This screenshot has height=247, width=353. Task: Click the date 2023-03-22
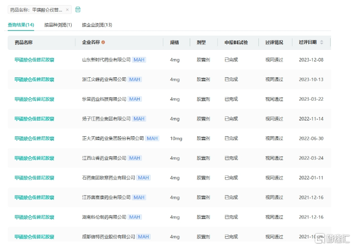click(x=311, y=99)
